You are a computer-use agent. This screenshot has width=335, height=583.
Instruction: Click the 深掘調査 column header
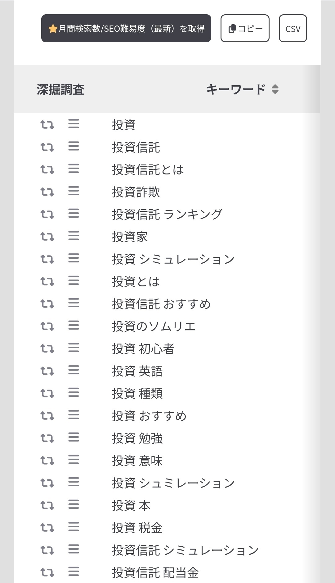pos(61,90)
